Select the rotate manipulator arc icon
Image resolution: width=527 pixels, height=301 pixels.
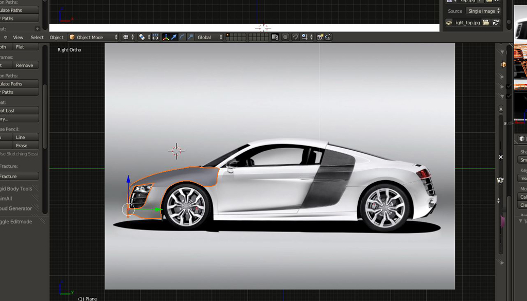pos(182,37)
